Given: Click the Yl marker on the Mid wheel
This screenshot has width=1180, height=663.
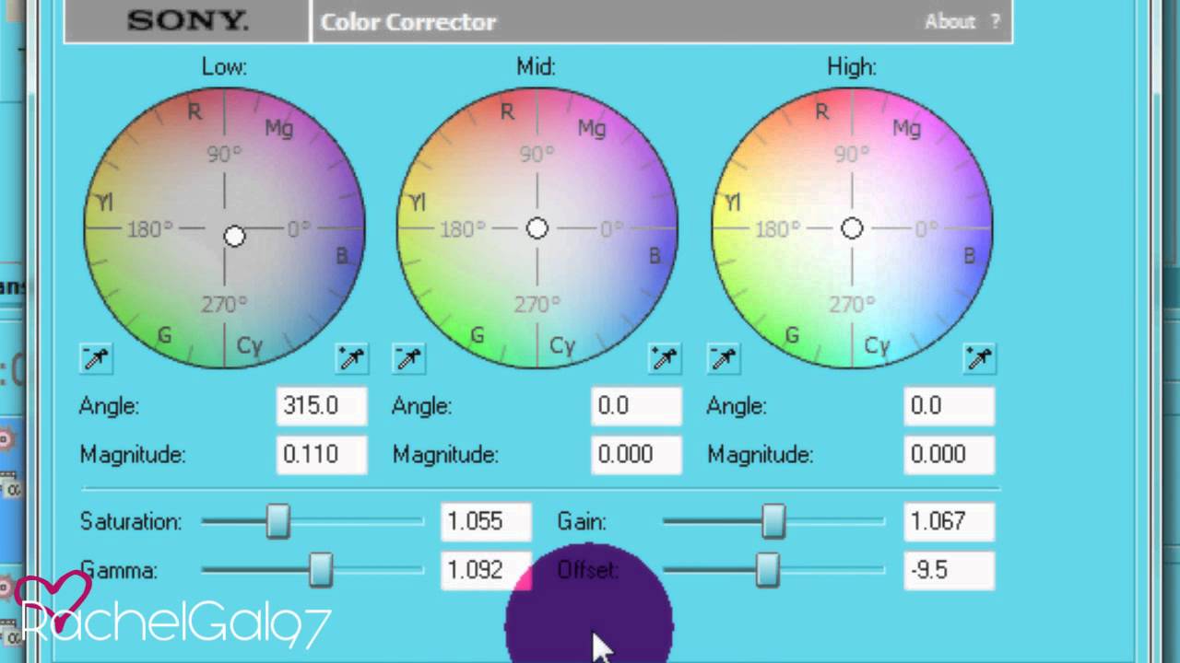Looking at the screenshot, I should (418, 202).
